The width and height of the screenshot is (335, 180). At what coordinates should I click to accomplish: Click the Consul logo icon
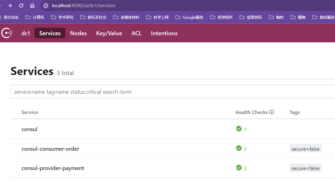point(7,33)
